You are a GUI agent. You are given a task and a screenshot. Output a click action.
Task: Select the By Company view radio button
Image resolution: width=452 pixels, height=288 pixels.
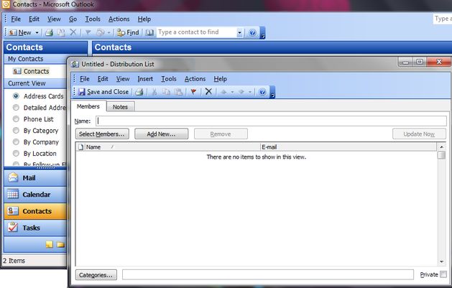[16, 142]
